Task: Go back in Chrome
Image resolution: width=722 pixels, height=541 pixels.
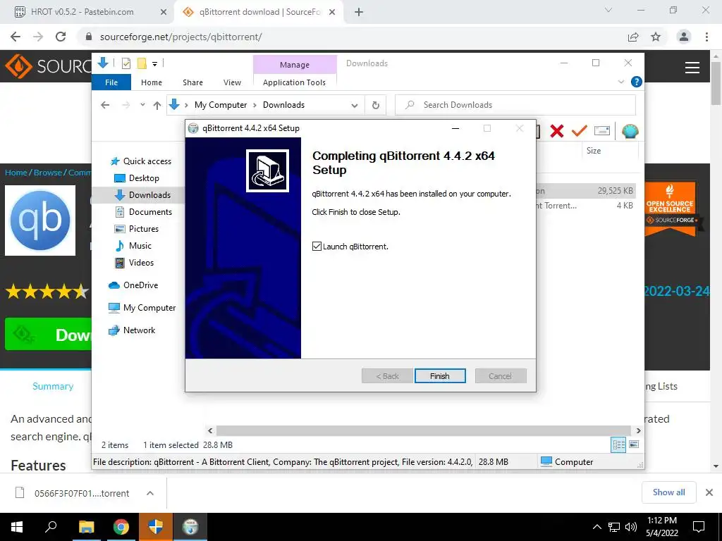Action: (16, 37)
